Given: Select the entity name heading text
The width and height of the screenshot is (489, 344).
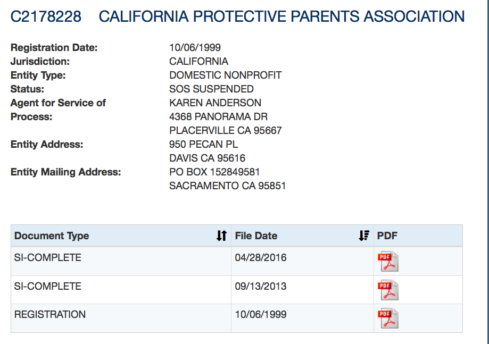Looking at the screenshot, I should [281, 16].
